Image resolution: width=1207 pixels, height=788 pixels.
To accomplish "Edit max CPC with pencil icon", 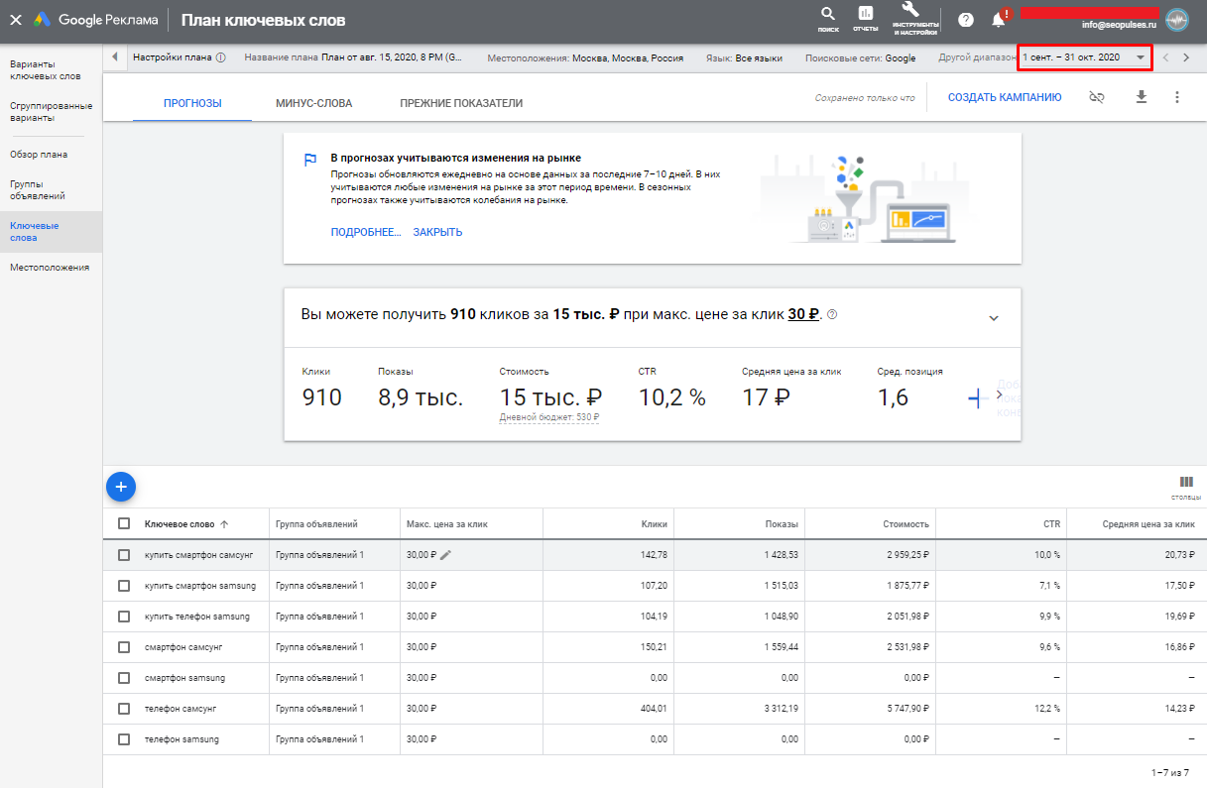I will (445, 555).
